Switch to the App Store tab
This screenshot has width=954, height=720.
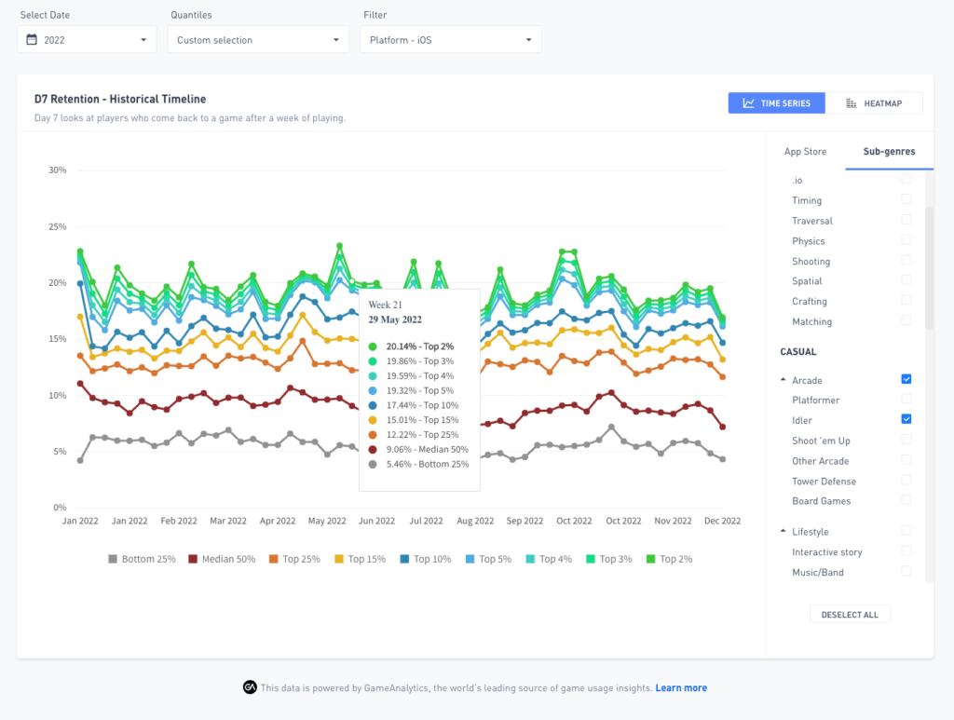[x=805, y=152]
